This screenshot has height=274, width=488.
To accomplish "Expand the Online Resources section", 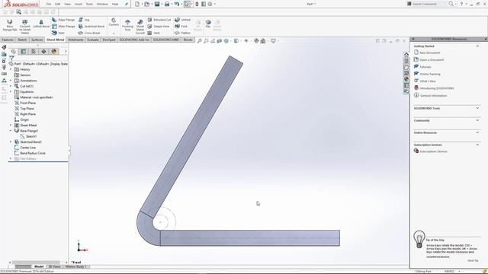I will pos(477,132).
